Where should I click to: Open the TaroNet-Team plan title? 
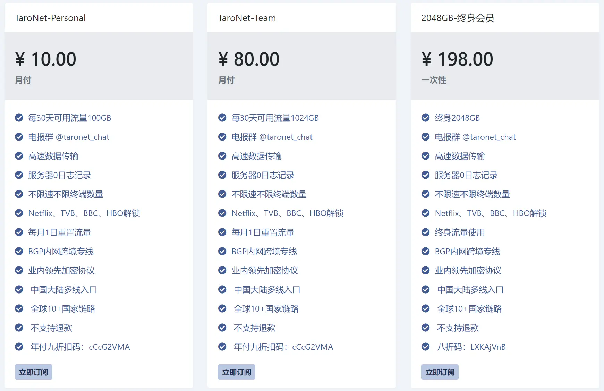tap(247, 18)
